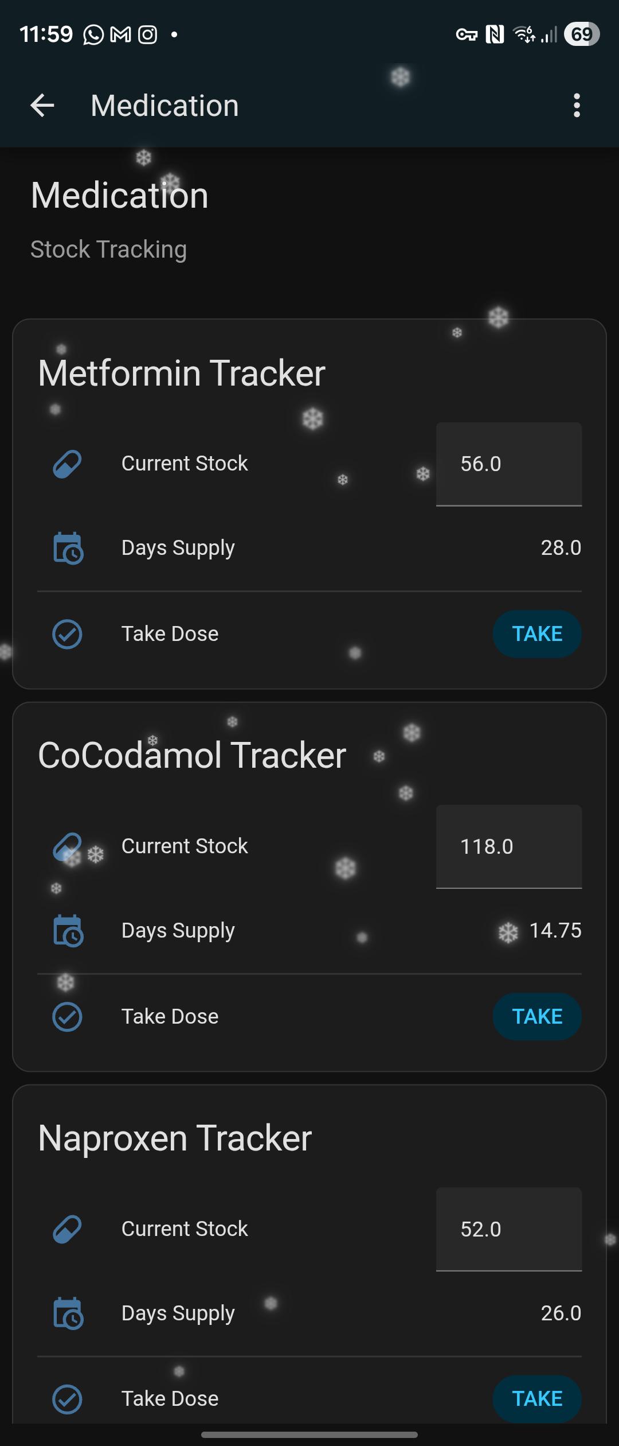619x1446 pixels.
Task: Tap the back arrow in header
Action: [x=42, y=106]
